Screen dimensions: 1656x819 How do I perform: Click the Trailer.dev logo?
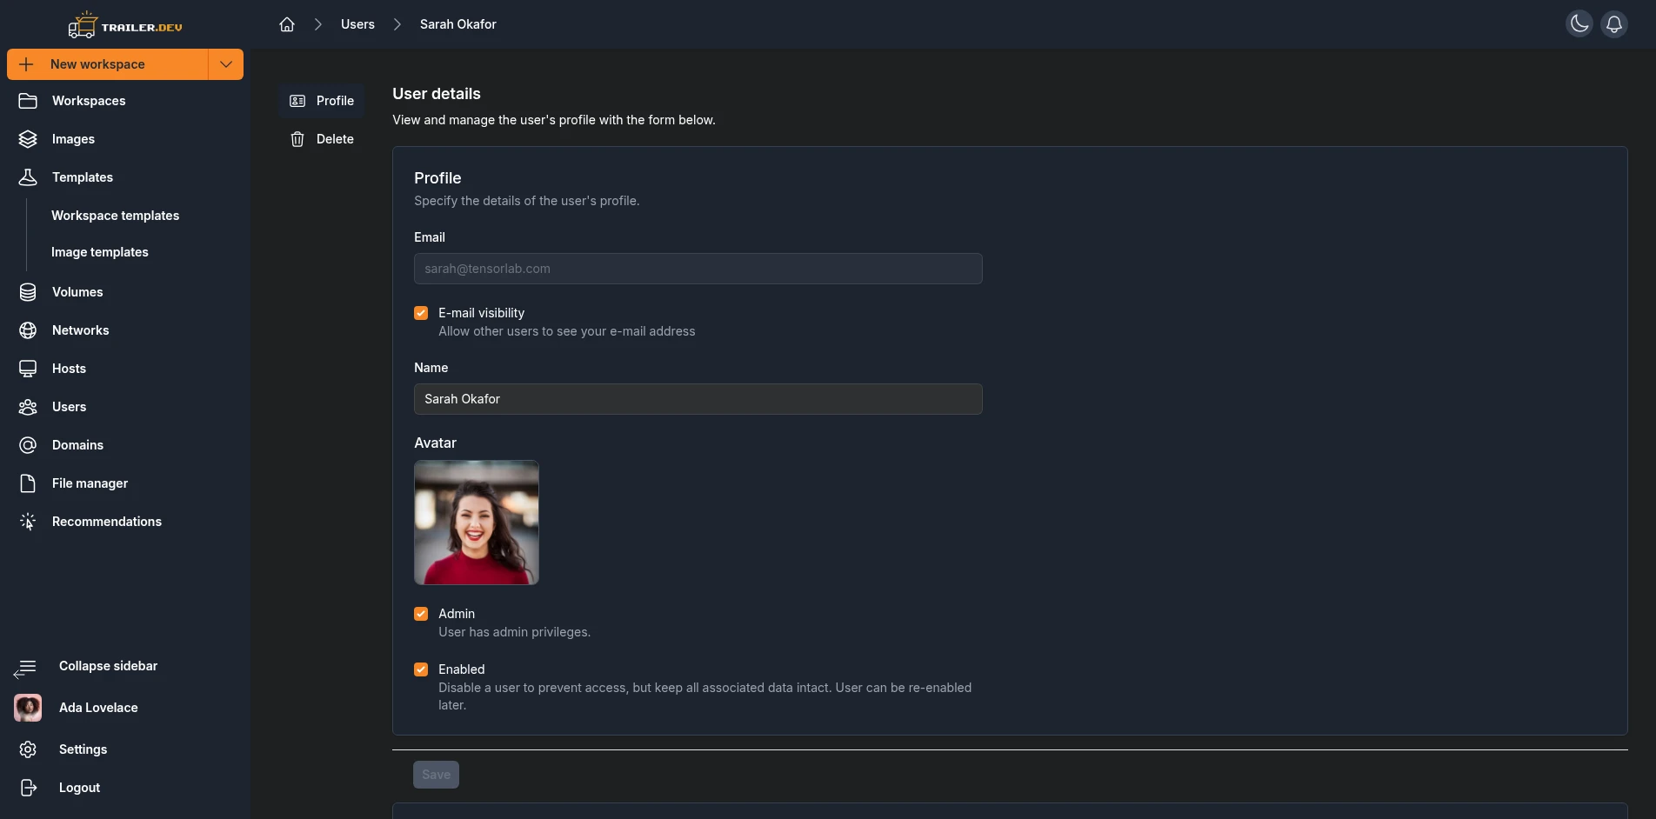coord(125,25)
